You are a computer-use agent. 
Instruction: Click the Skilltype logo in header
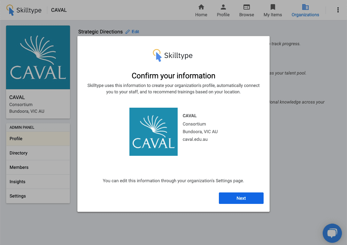(24, 10)
